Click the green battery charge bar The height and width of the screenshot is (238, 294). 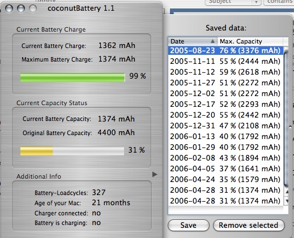(x=73, y=77)
